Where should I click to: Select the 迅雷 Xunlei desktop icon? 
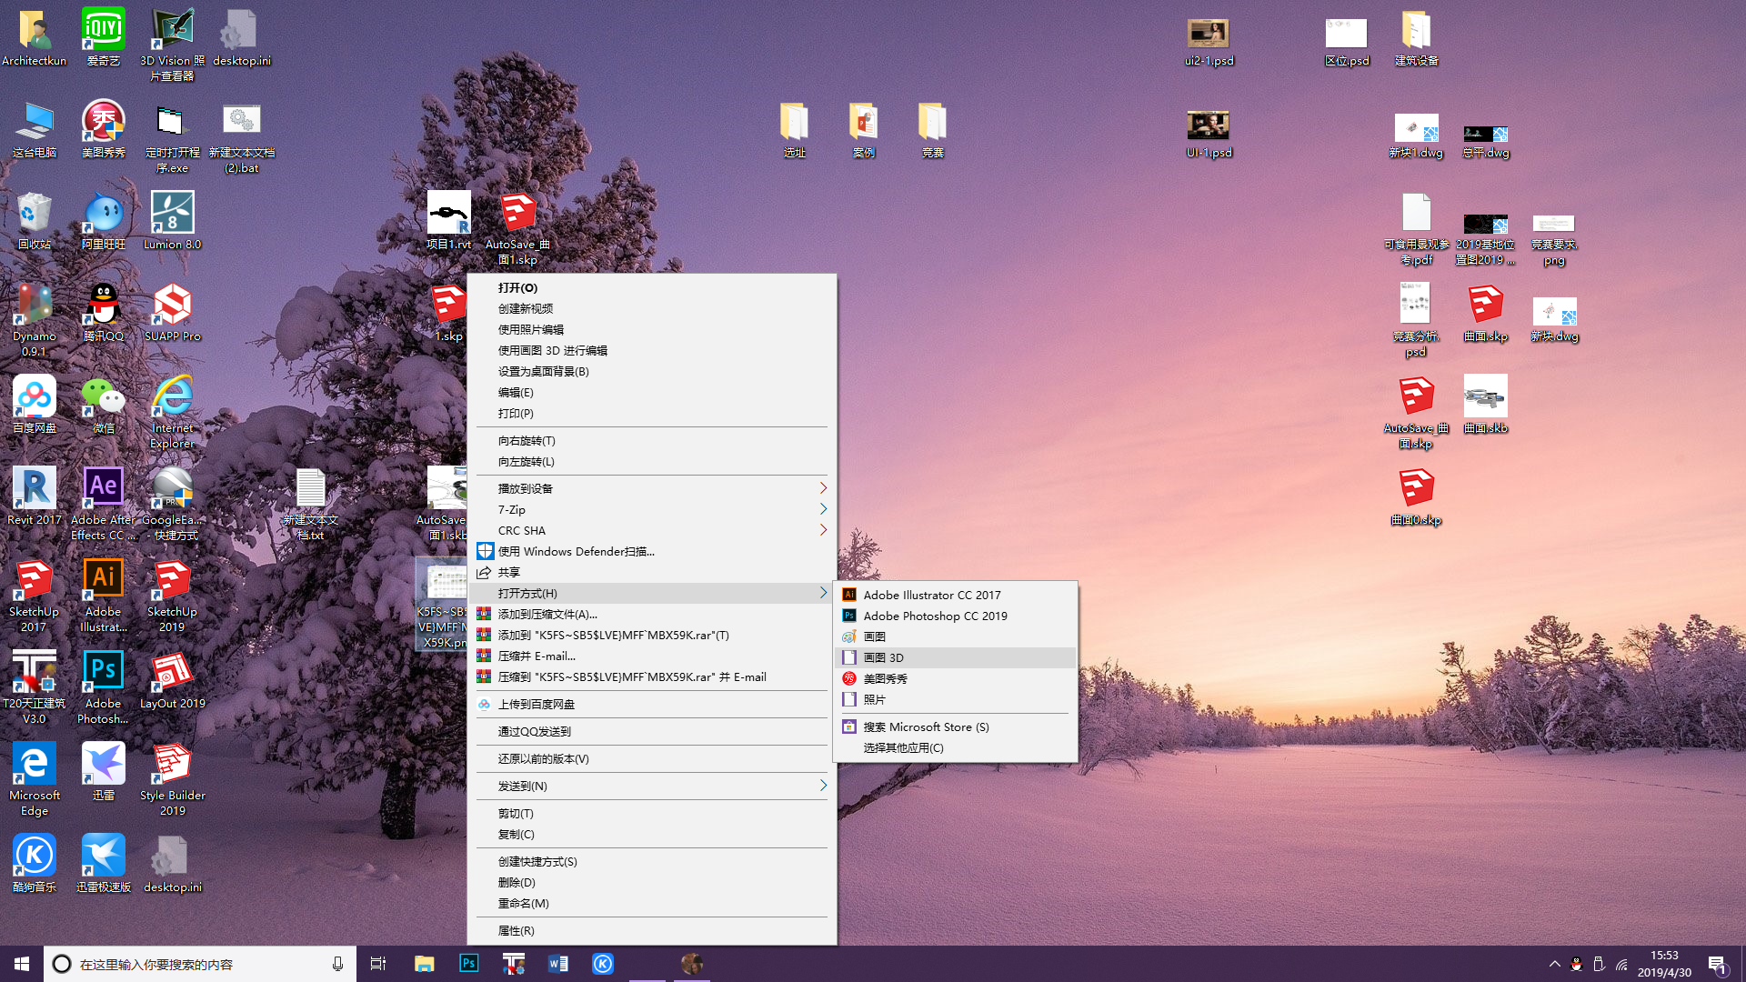103,773
